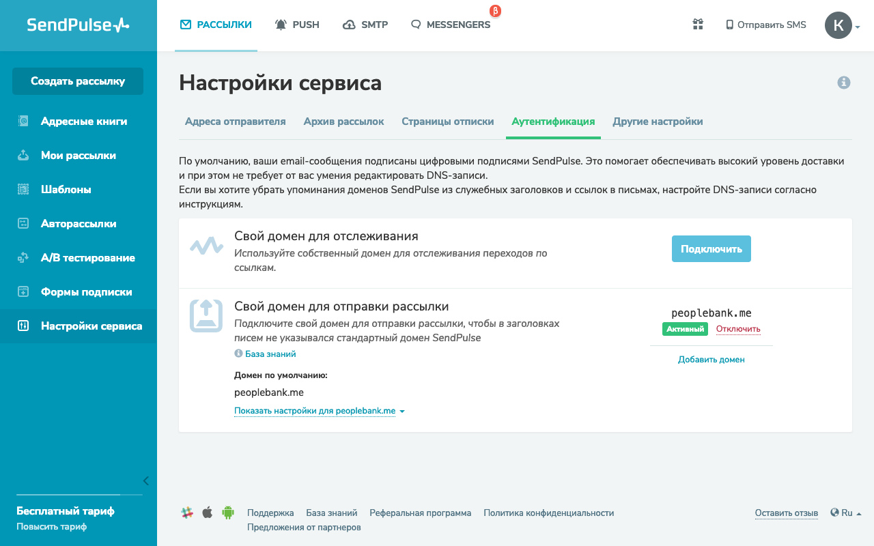Open База знаний link under domain description
Image resolution: width=874 pixels, height=546 pixels.
(x=270, y=354)
